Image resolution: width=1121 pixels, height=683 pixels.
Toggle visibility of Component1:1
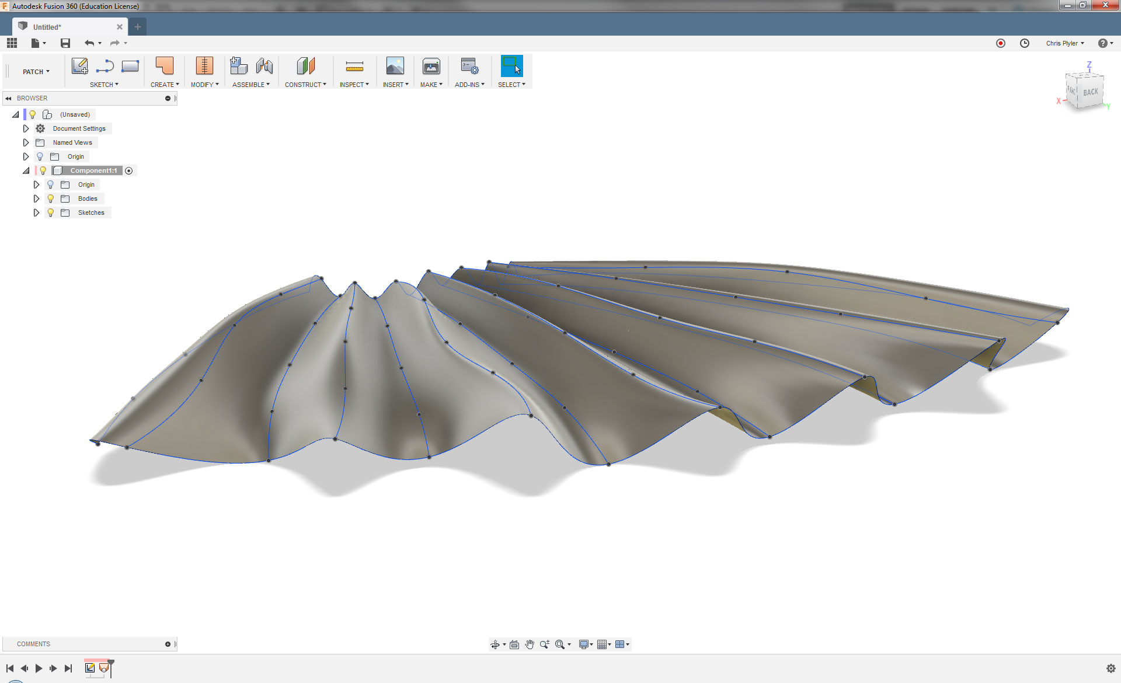tap(43, 170)
